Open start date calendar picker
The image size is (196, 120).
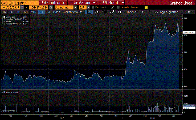pos(22,7)
